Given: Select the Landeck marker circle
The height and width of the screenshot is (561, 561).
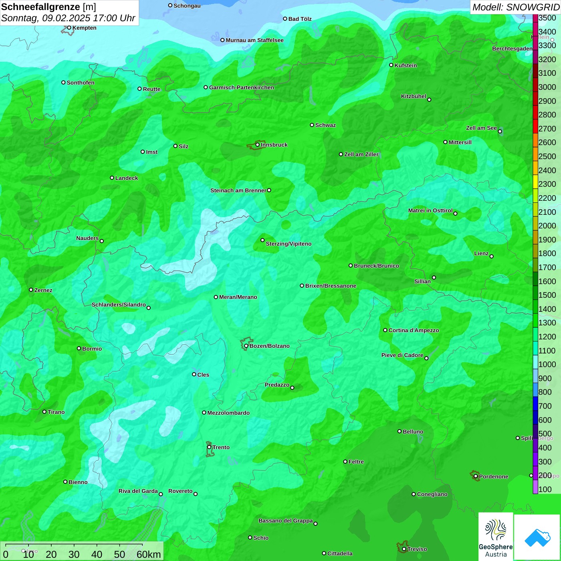Looking at the screenshot, I should pos(112,178).
